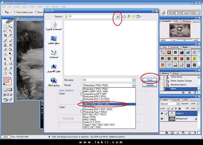Choose TIFF format from the list
The image size is (203, 145).
pos(109,127)
